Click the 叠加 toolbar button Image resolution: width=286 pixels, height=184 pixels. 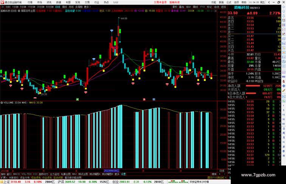coord(182,7)
